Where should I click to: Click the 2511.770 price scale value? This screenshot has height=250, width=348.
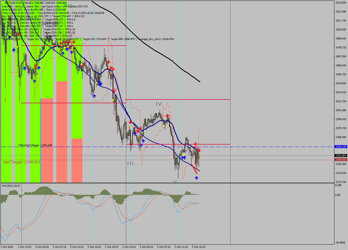click(x=341, y=21)
